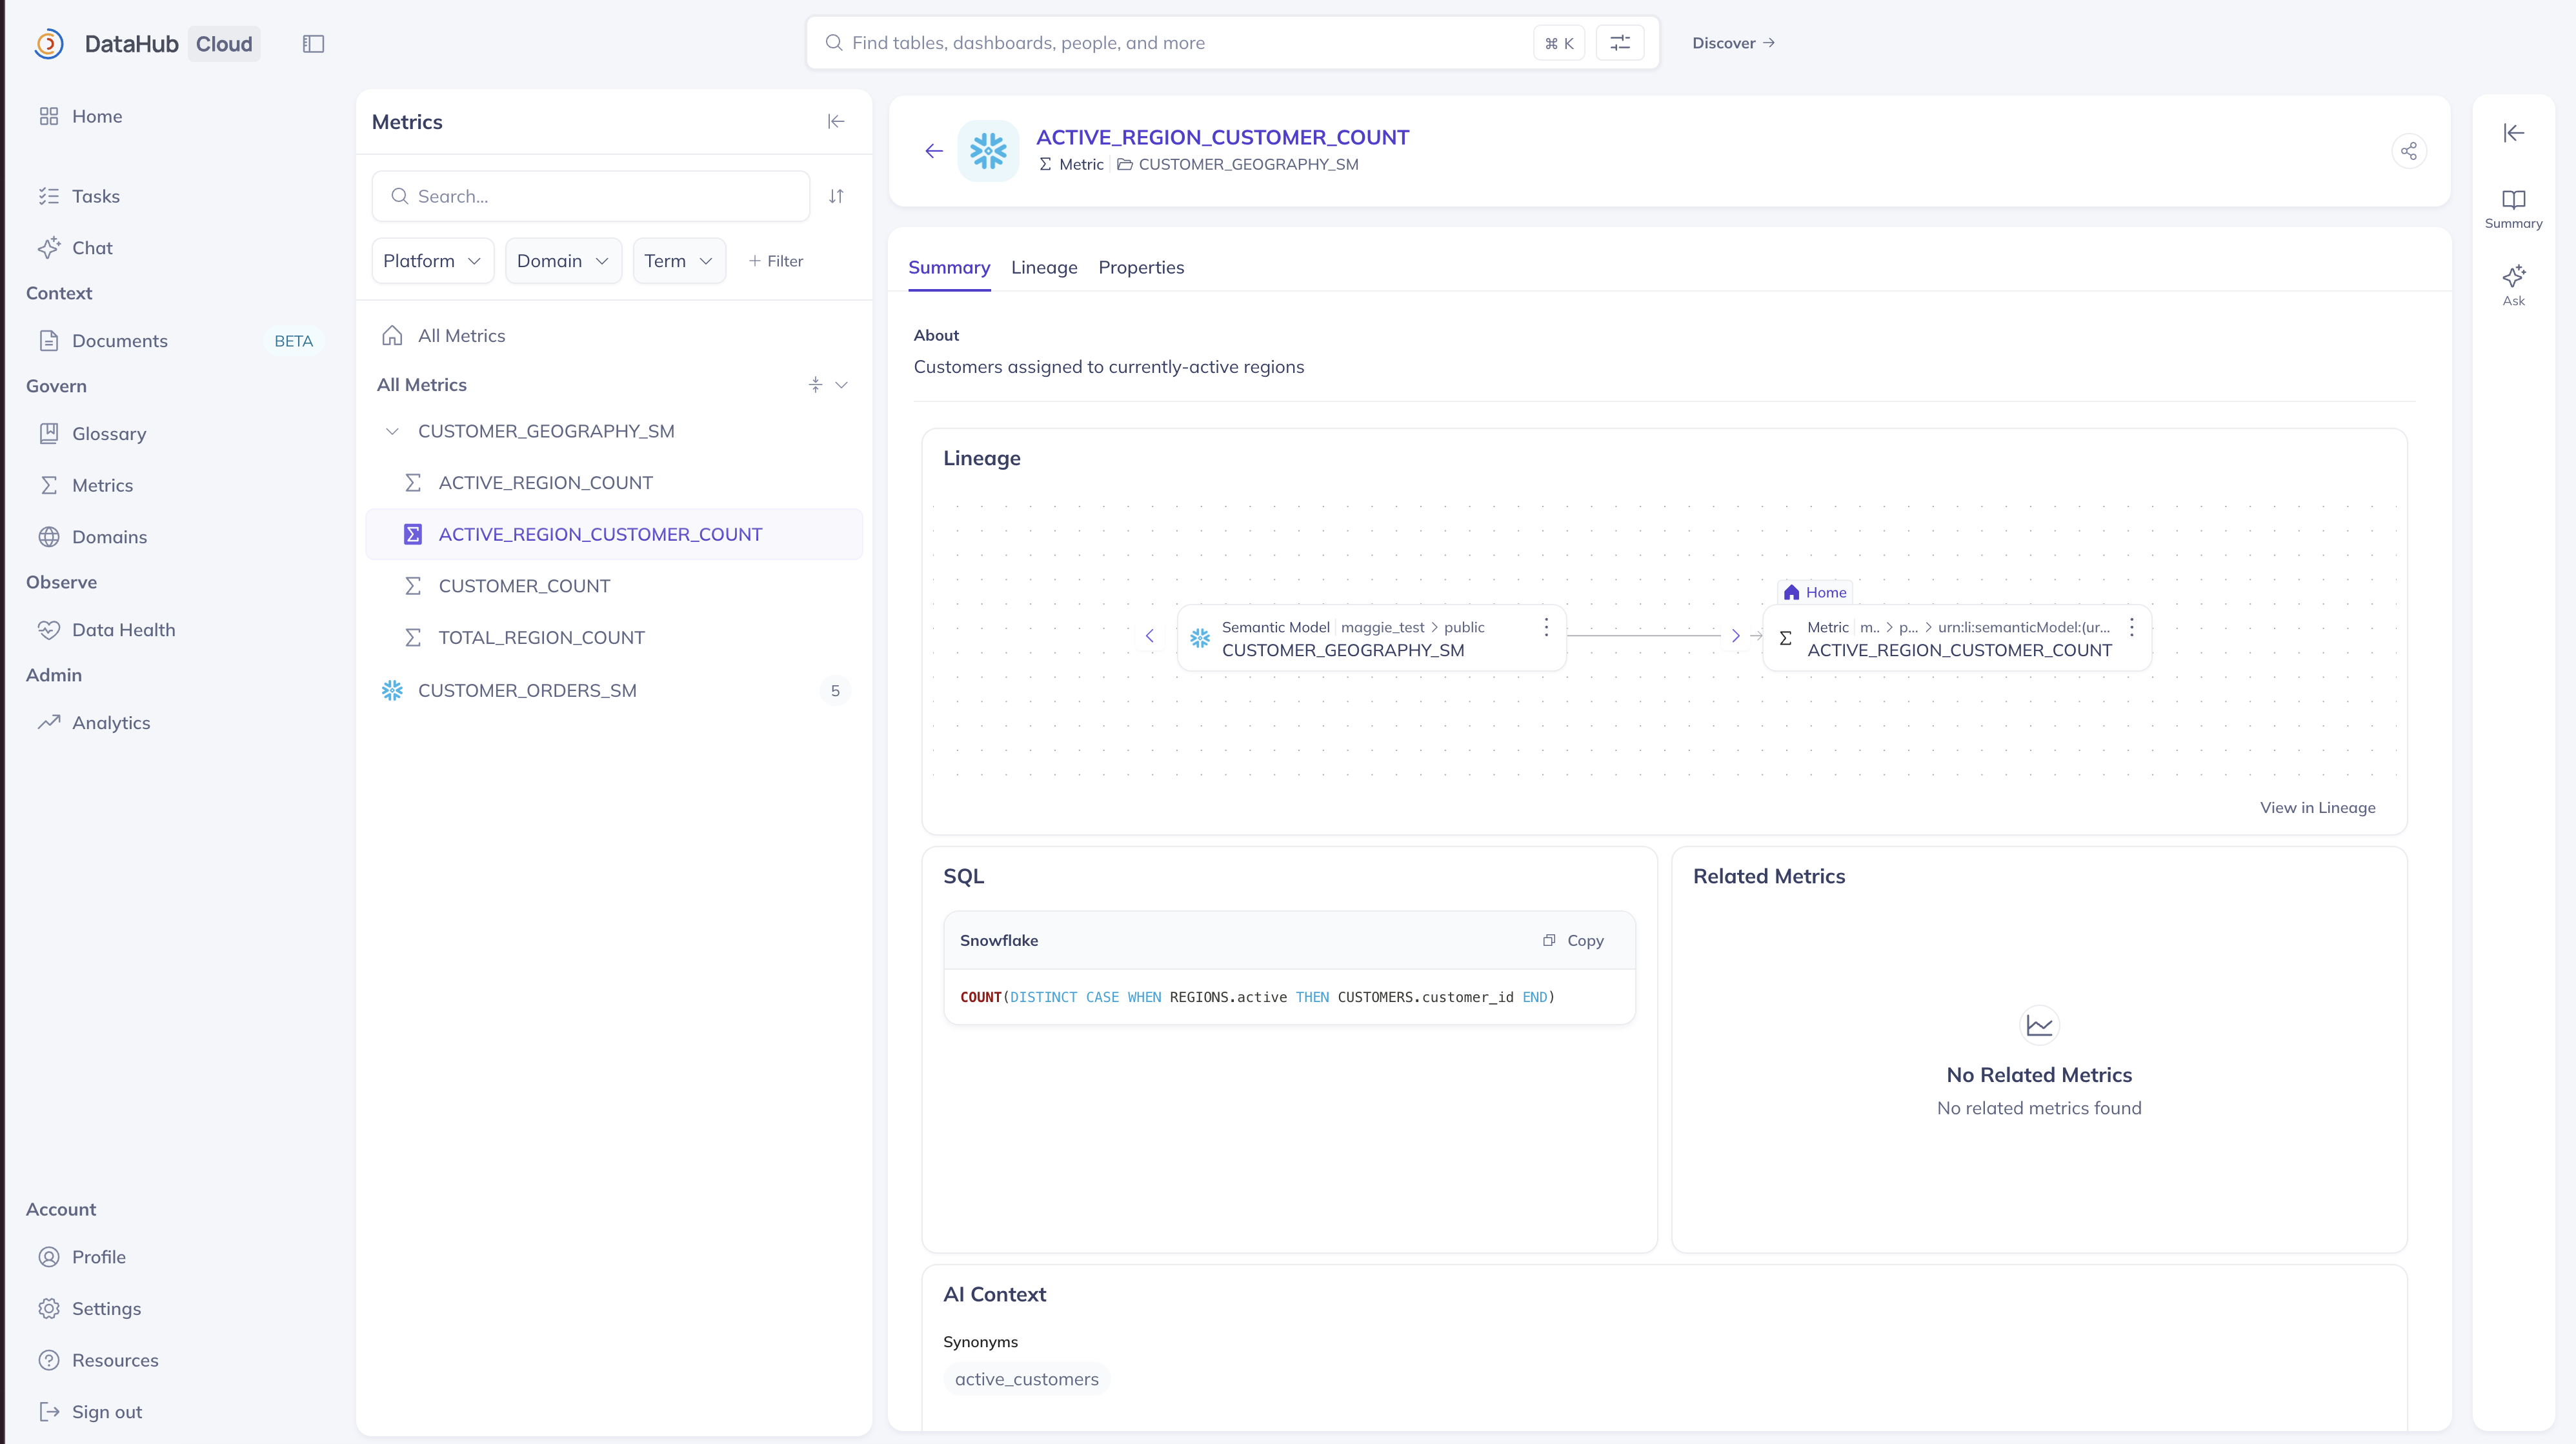2576x1444 pixels.
Task: Open the Domain filter dropdown
Action: (563, 261)
